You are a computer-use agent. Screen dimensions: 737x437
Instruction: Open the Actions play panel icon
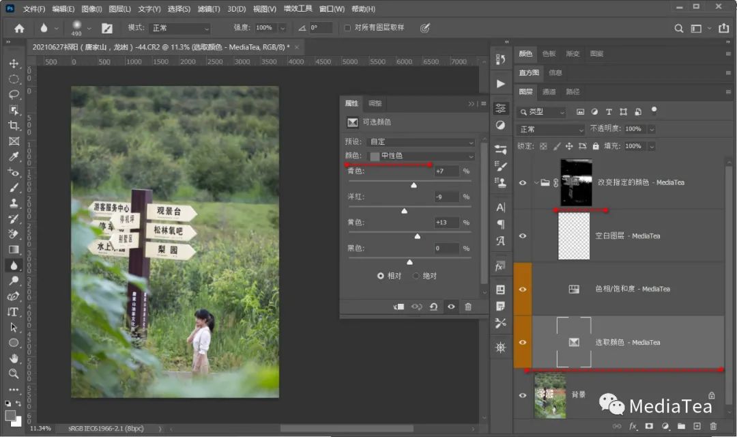click(x=501, y=84)
